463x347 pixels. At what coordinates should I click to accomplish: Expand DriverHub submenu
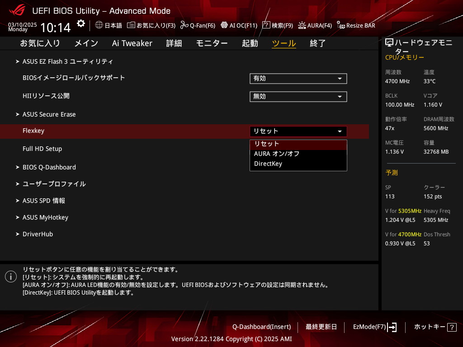[38, 234]
